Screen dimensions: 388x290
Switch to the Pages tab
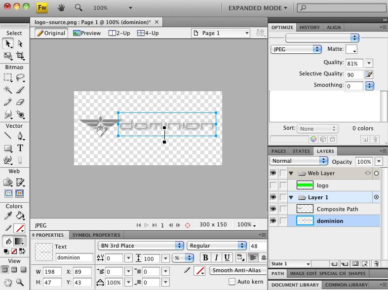click(278, 151)
